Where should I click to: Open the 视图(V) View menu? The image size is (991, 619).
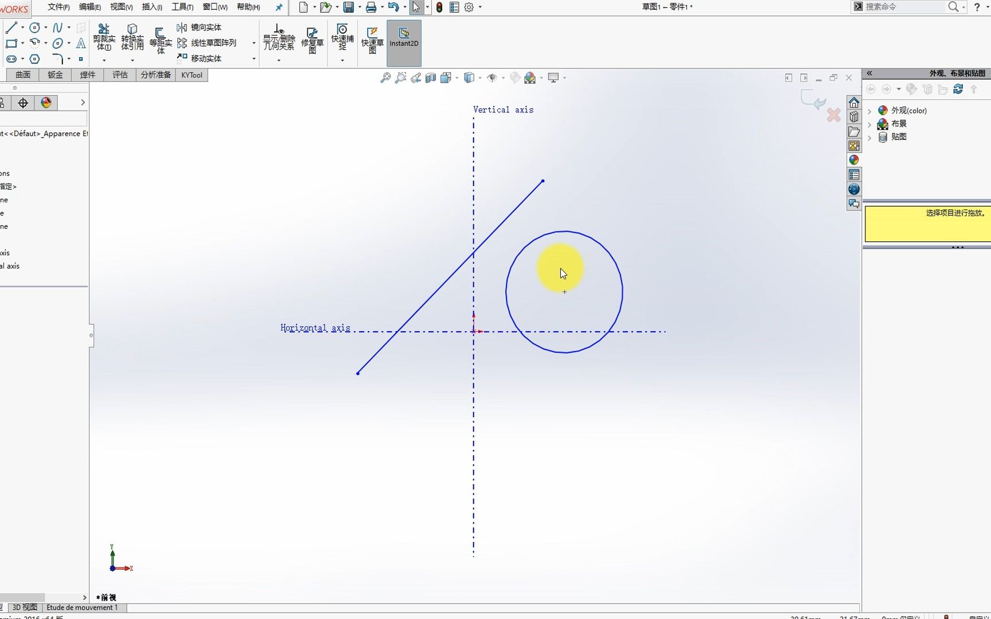pos(121,7)
